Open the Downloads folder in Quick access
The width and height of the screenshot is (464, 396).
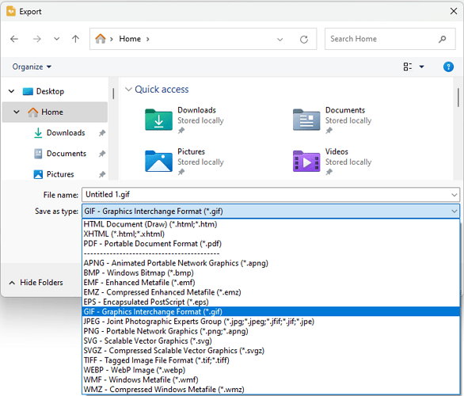pyautogui.click(x=184, y=120)
